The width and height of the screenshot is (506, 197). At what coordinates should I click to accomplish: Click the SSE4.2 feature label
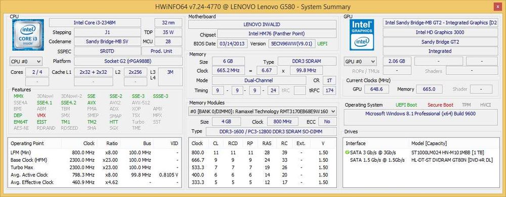pyautogui.click(x=68, y=103)
